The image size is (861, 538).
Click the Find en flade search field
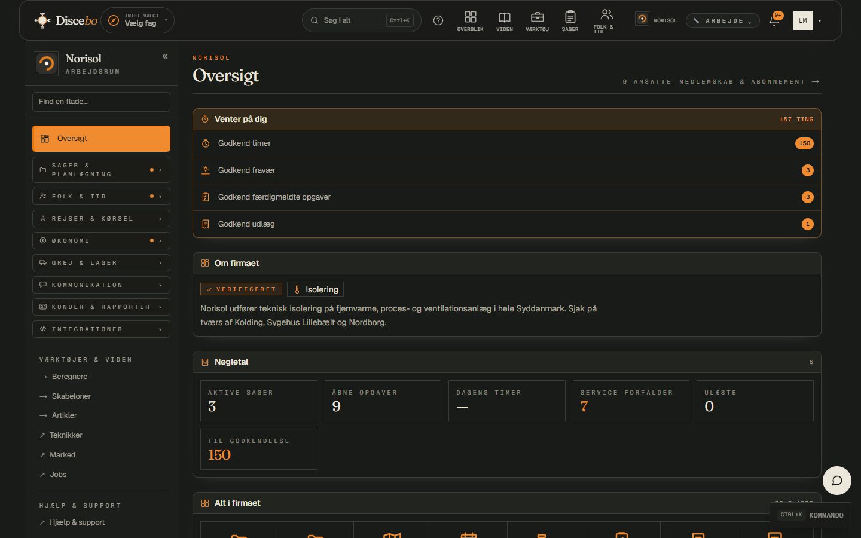click(x=101, y=102)
